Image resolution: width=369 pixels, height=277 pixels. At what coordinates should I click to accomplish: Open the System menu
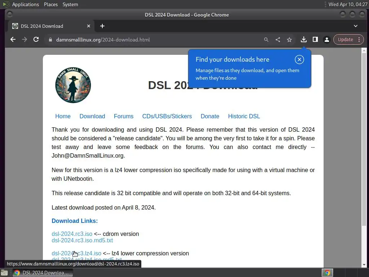click(70, 4)
